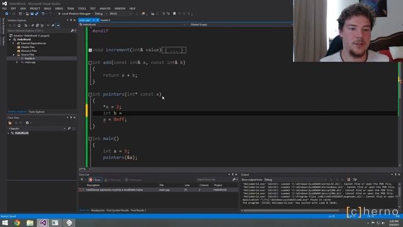Open the Error List filter funnel
The image size is (403, 227).
pos(82,180)
